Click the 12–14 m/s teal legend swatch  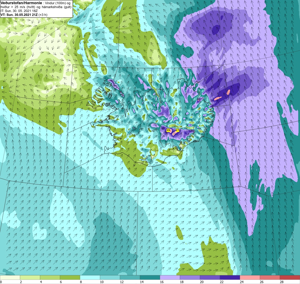click(x=130, y=277)
